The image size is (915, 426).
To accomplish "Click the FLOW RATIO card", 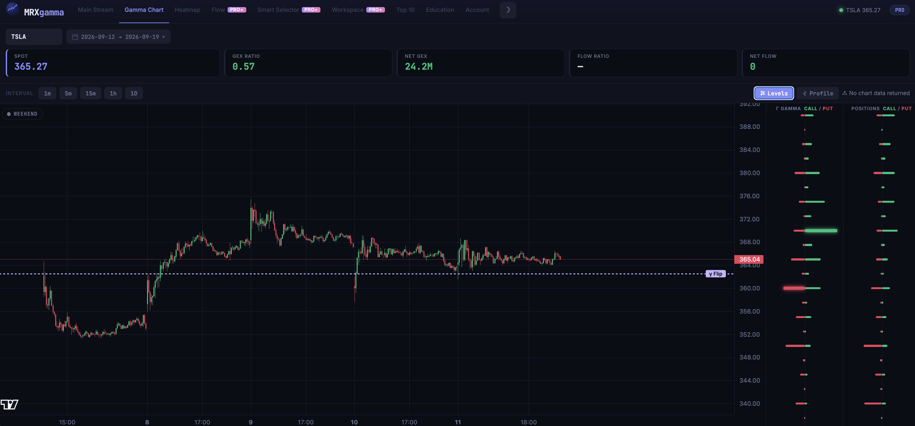I will click(x=653, y=63).
